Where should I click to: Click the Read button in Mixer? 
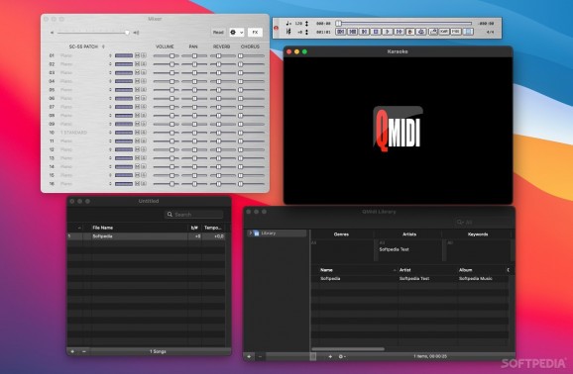click(218, 33)
